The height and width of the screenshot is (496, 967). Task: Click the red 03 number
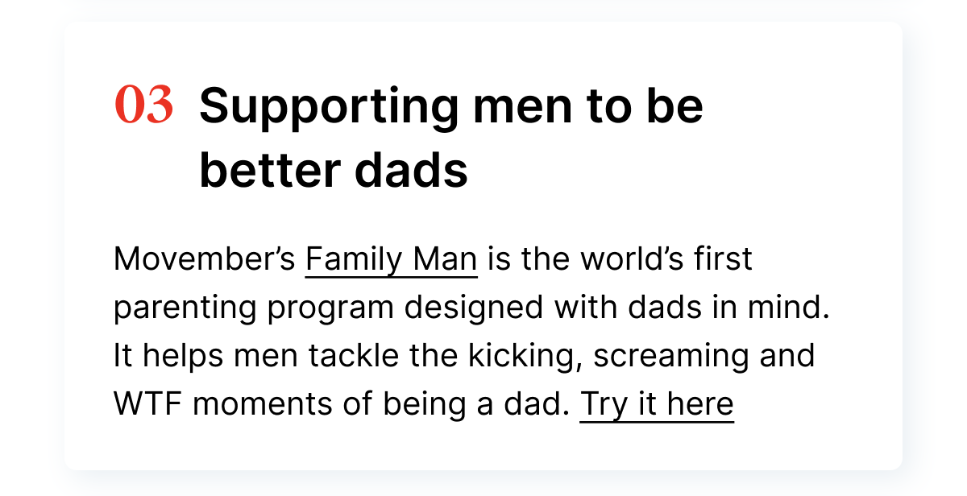(x=144, y=106)
